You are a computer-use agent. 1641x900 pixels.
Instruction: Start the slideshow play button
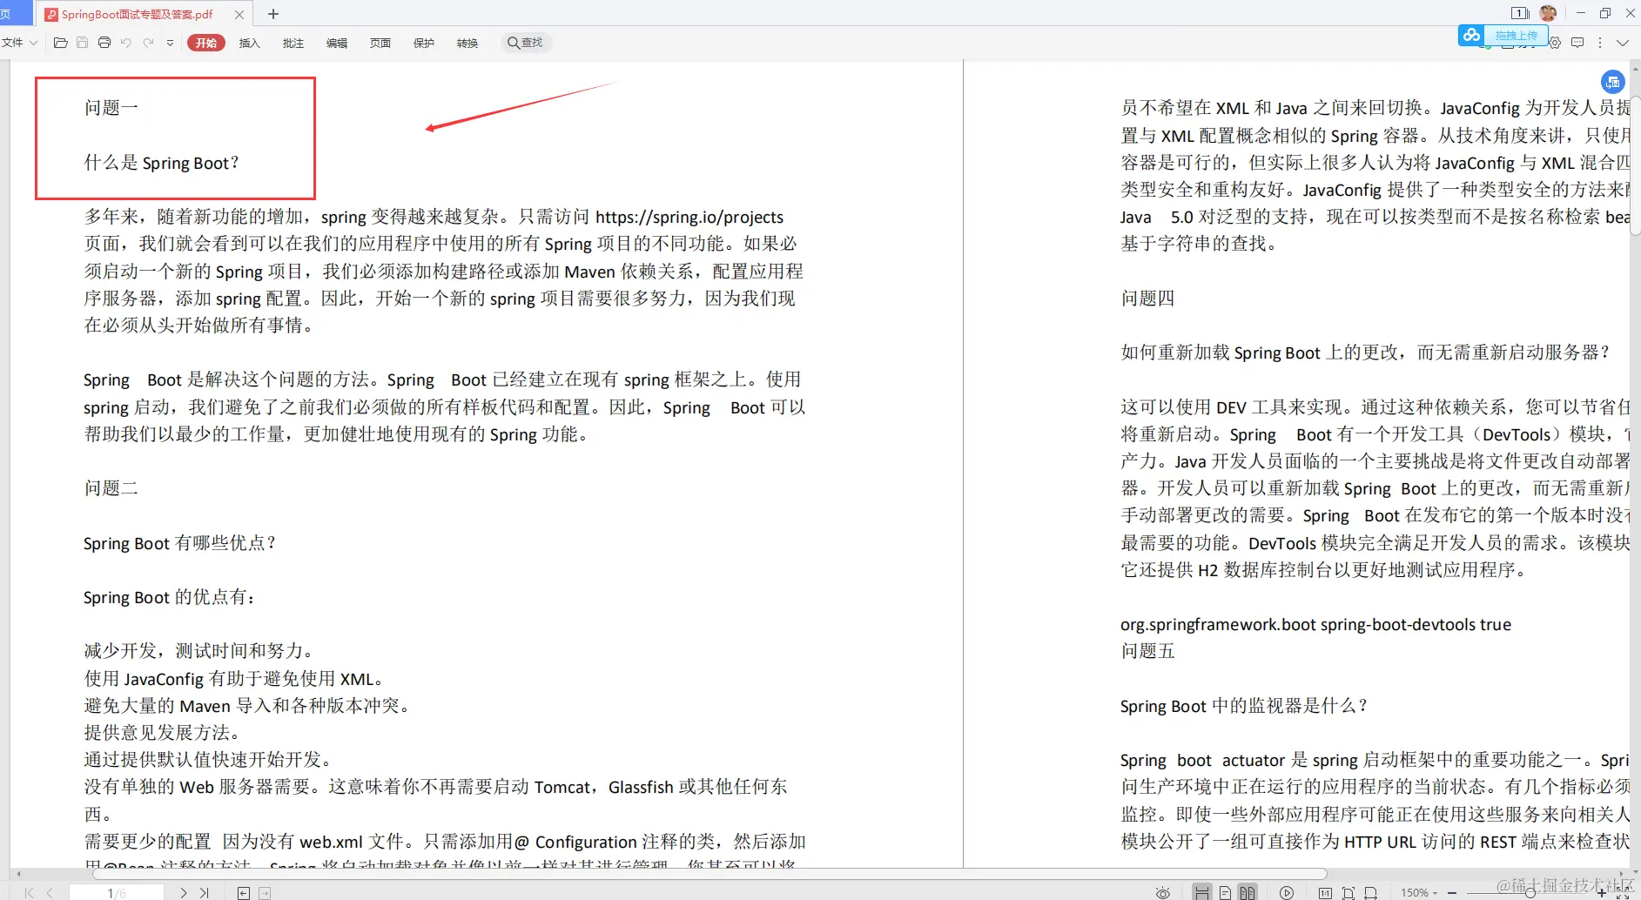1287,893
